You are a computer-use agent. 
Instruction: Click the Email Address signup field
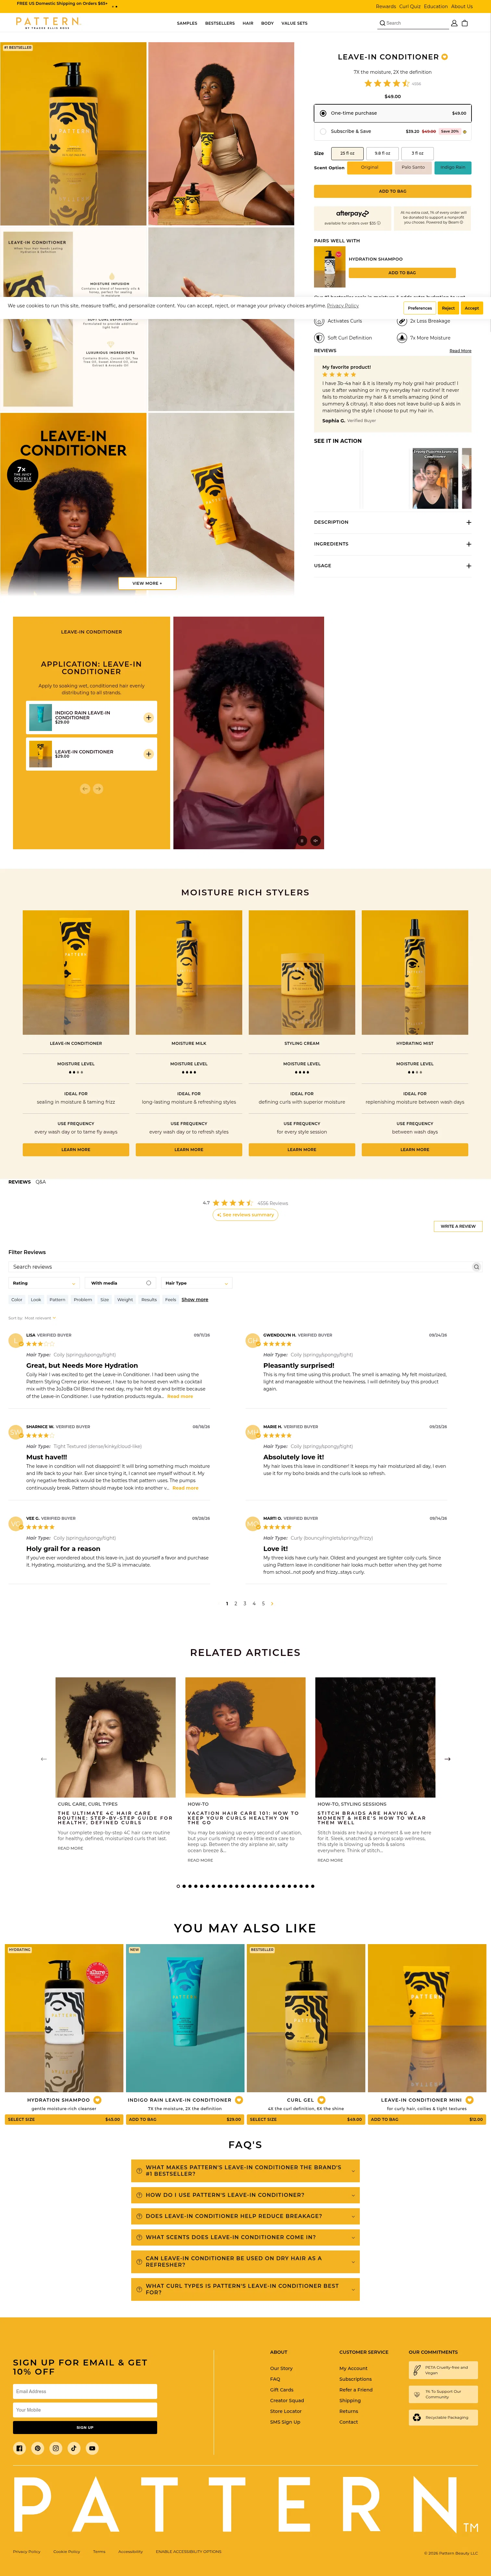[x=85, y=2391]
